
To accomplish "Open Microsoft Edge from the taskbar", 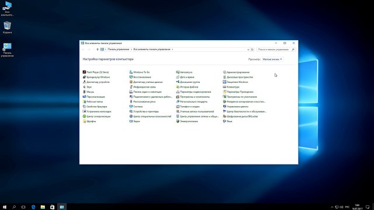I will coord(33,207).
